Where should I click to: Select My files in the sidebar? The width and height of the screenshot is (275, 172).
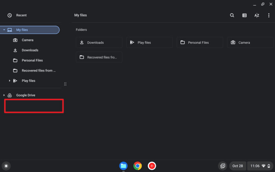30,30
